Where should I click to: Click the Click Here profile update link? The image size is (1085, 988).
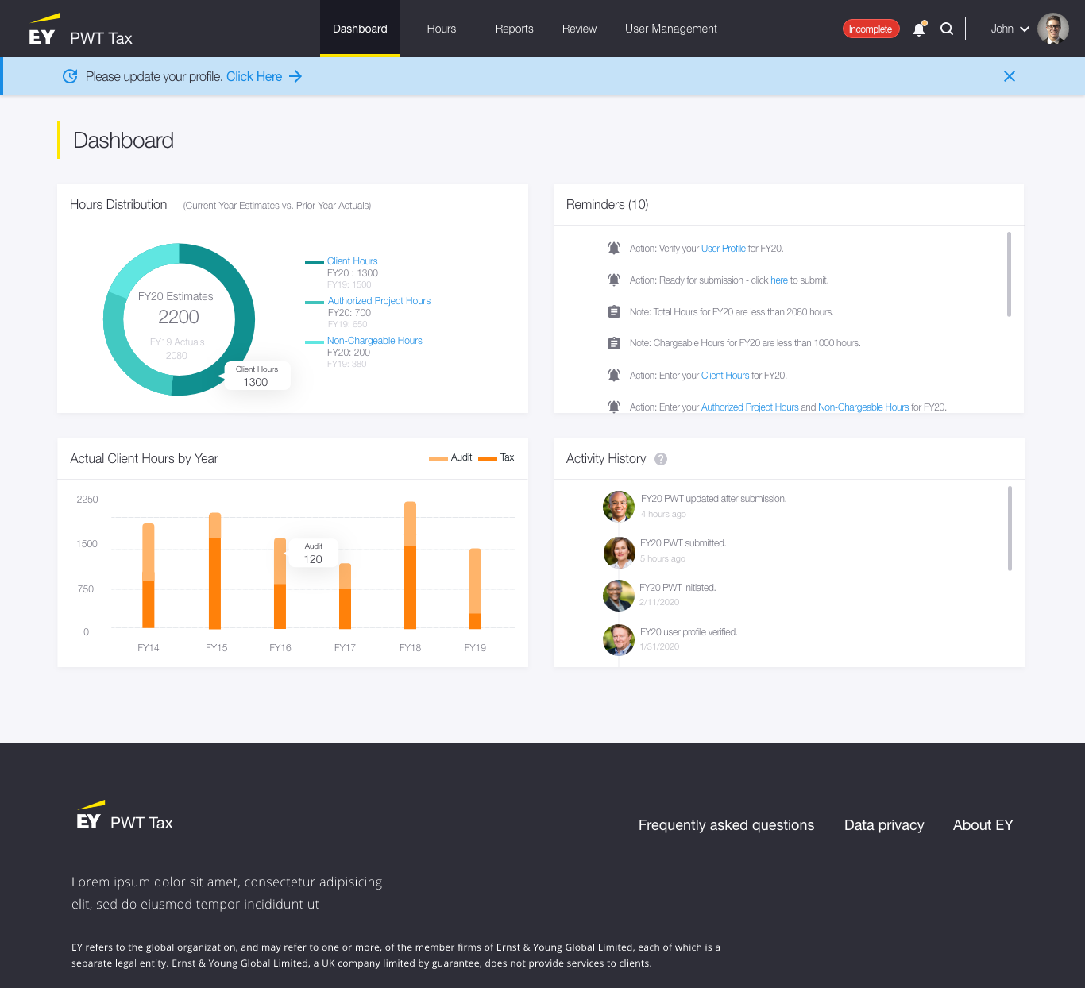[x=254, y=76]
